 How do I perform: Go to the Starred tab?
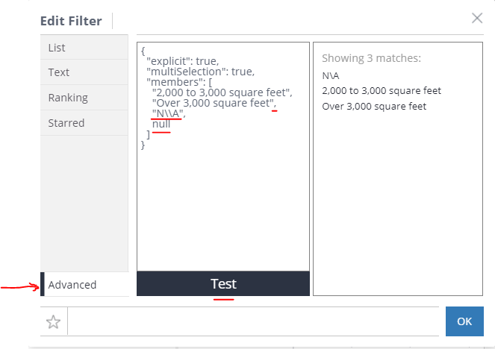84,123
